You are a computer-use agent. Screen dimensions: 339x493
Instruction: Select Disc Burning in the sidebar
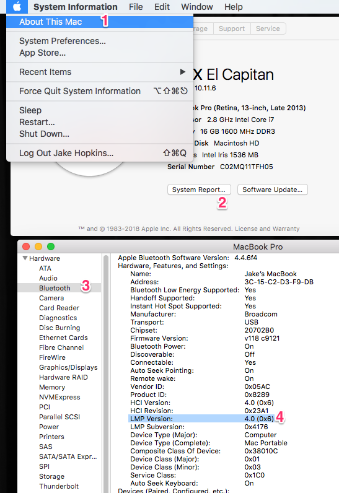coord(59,328)
